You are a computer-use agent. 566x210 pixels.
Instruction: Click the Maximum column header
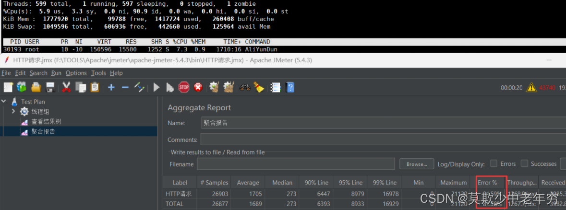coord(453,183)
